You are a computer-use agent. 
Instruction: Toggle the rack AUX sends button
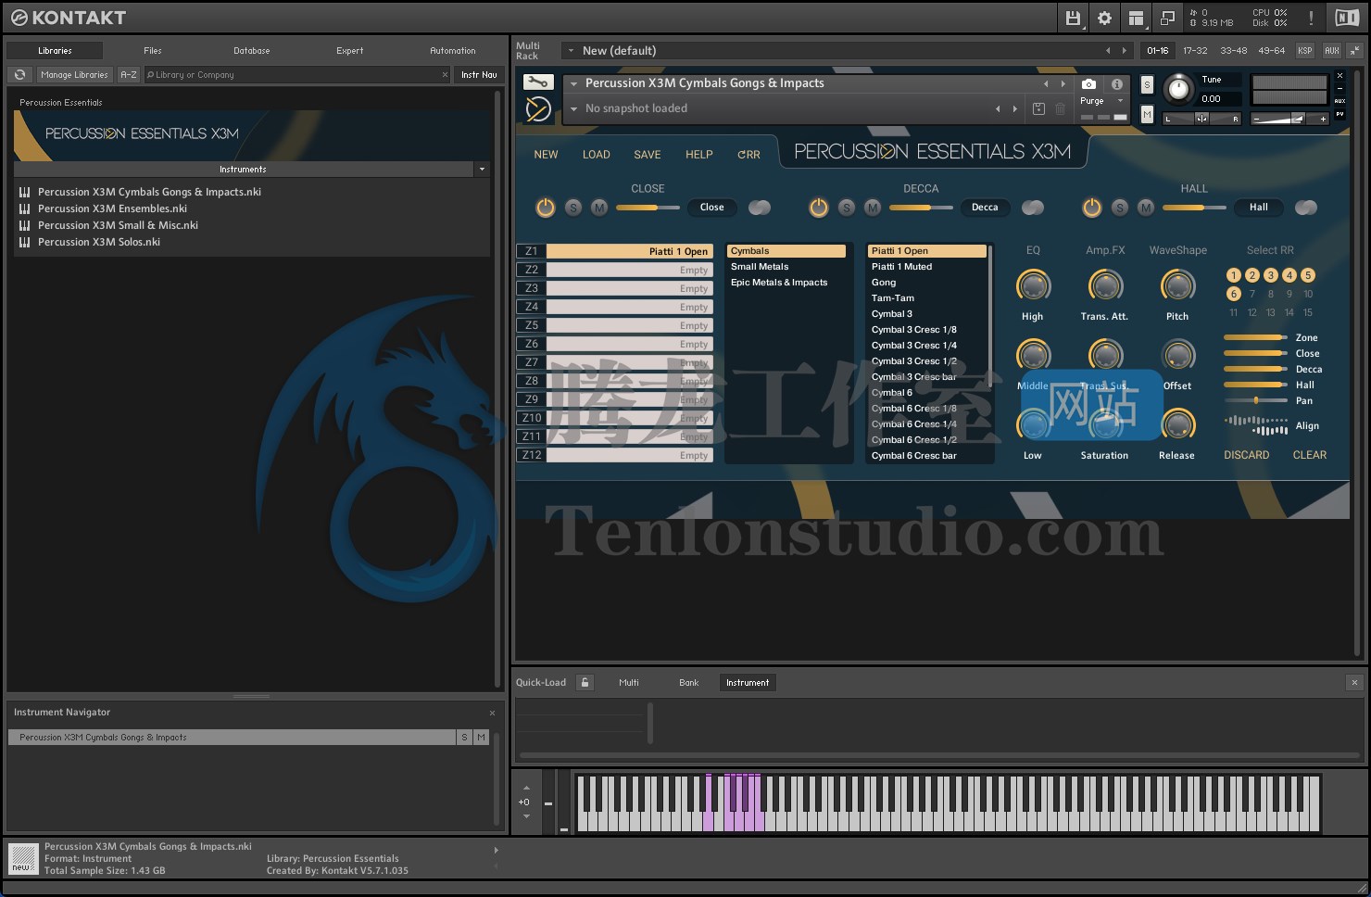[1332, 50]
